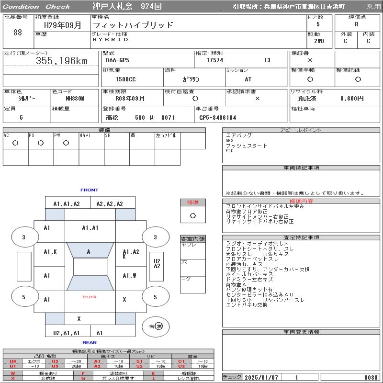Click windshield code A in diagram

(89, 252)
